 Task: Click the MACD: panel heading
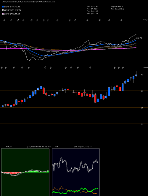pos(9,147)
